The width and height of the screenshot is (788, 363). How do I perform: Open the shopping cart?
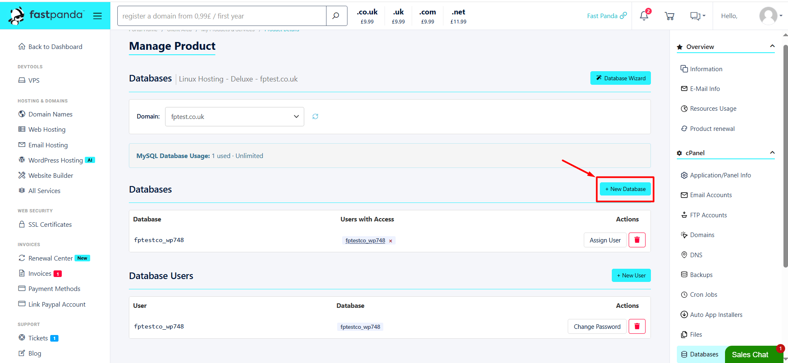(x=669, y=16)
